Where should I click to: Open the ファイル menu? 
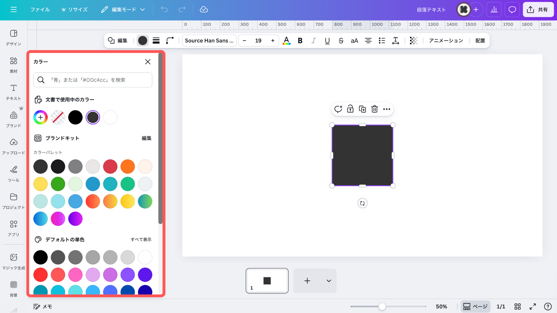[x=40, y=10]
